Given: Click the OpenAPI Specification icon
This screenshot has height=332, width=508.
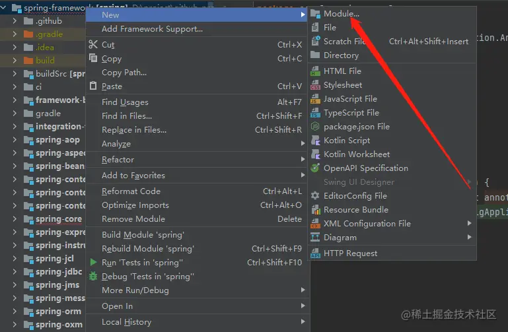Looking at the screenshot, I should pos(315,168).
